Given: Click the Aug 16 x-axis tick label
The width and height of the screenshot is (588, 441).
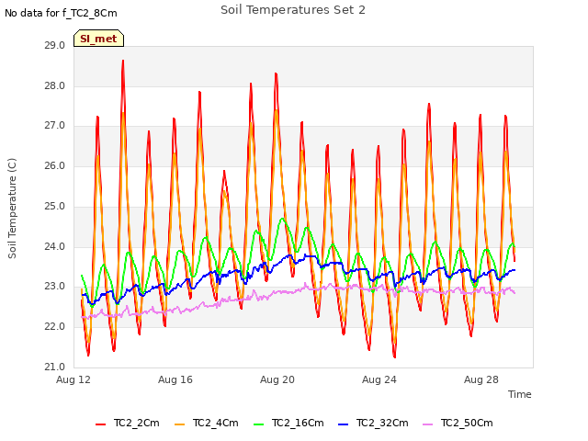Looking at the screenshot, I should tap(175, 379).
